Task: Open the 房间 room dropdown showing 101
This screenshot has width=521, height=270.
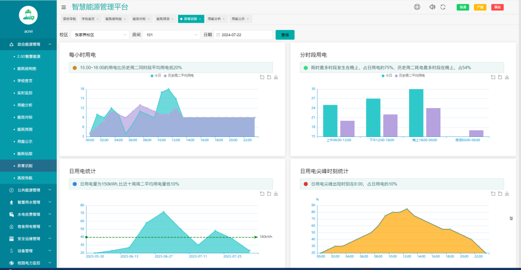Action: [171, 35]
